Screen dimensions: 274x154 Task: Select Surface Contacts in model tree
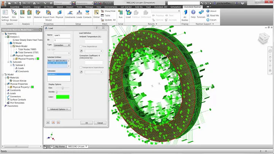[x=18, y=99]
